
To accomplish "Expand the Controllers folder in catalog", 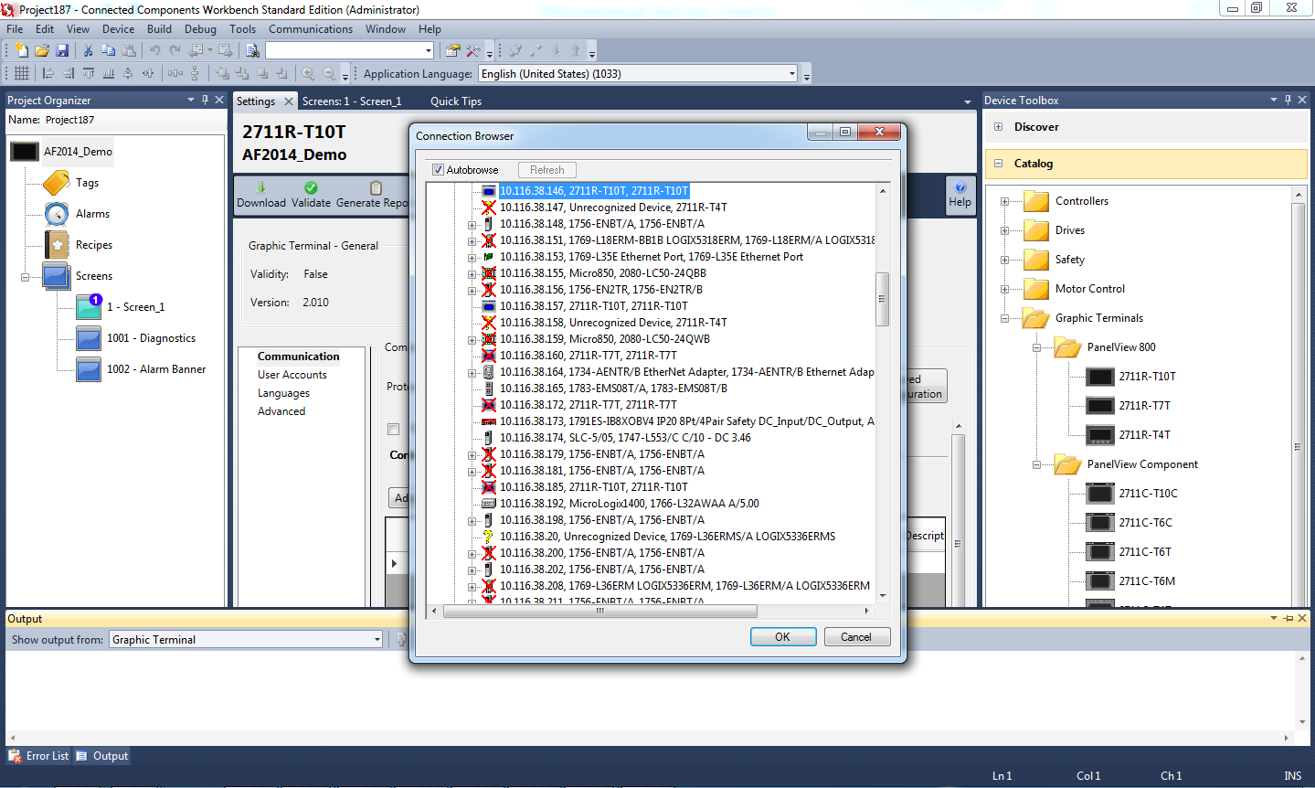I will [x=1004, y=202].
